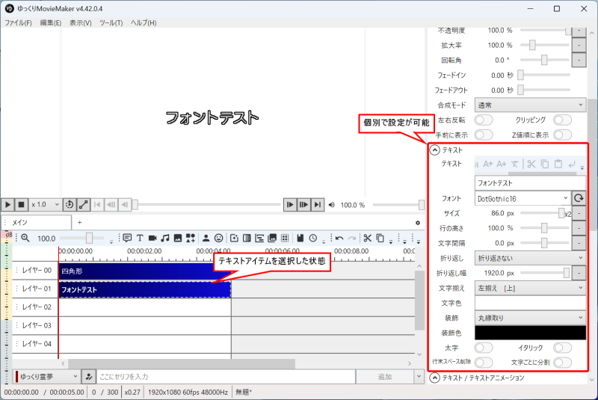Enable the クリッピング toggle
This screenshot has width=598, height=400.
pos(562,120)
